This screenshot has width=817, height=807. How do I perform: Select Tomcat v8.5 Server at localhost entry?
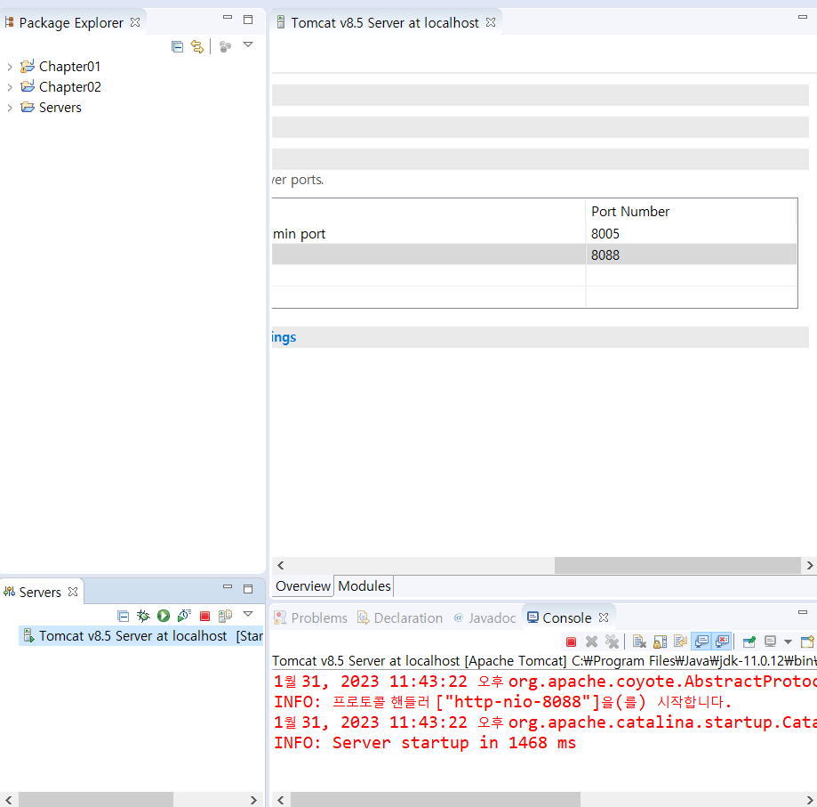pos(140,636)
